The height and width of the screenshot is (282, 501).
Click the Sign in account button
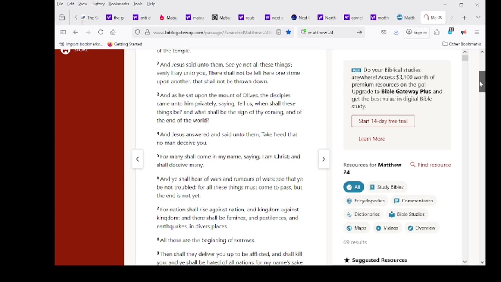(416, 32)
